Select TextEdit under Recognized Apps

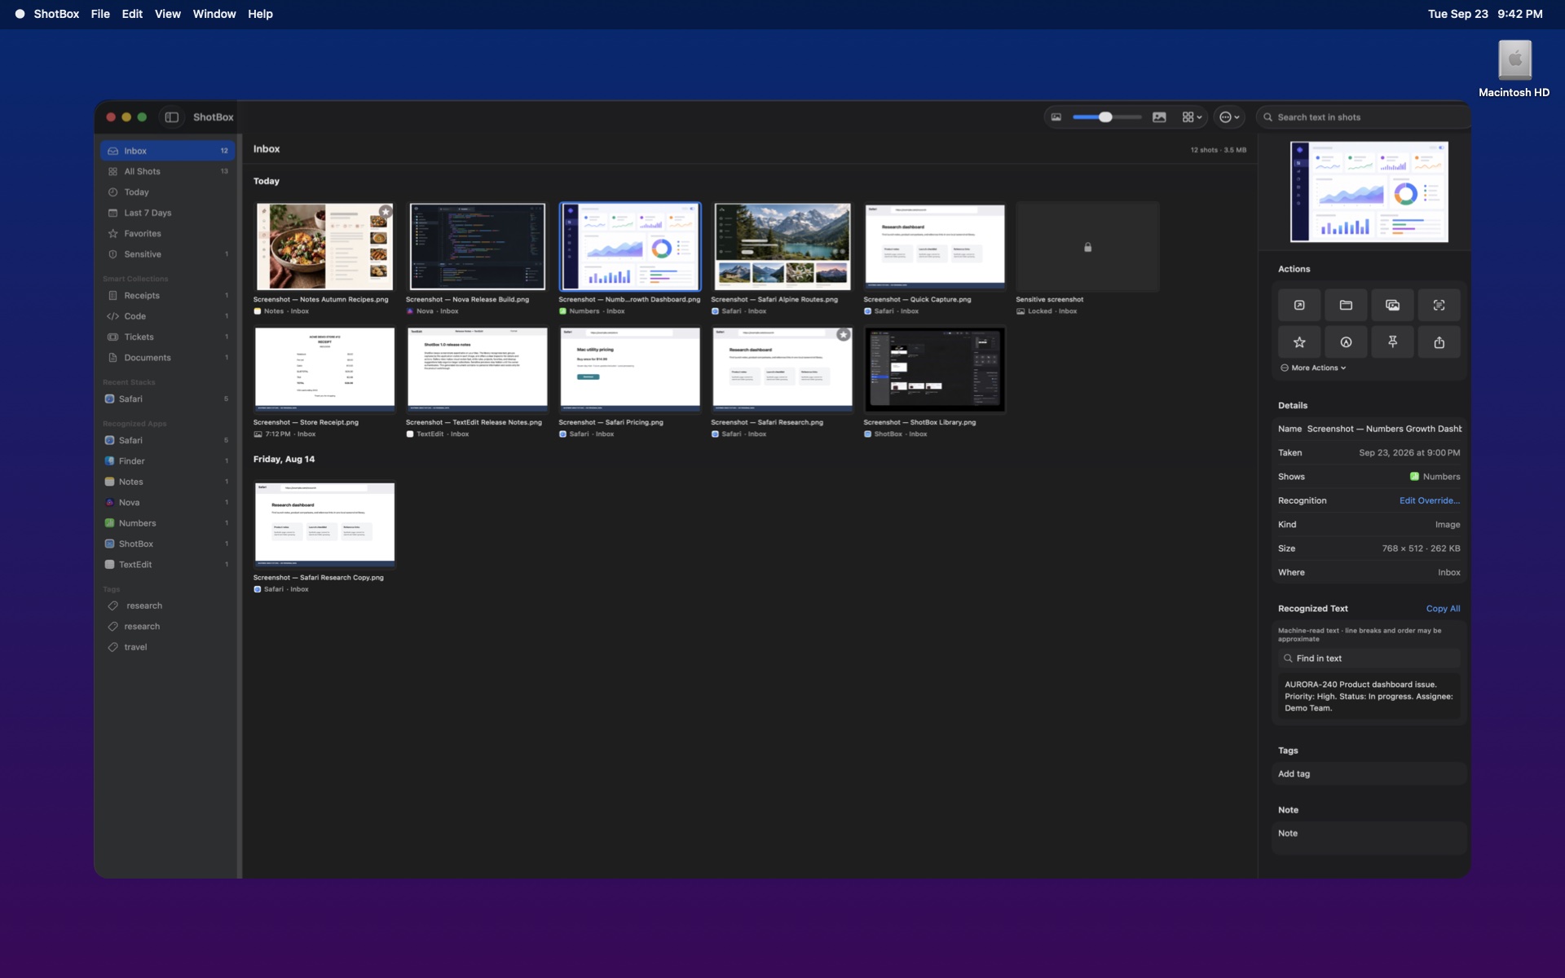[167, 565]
